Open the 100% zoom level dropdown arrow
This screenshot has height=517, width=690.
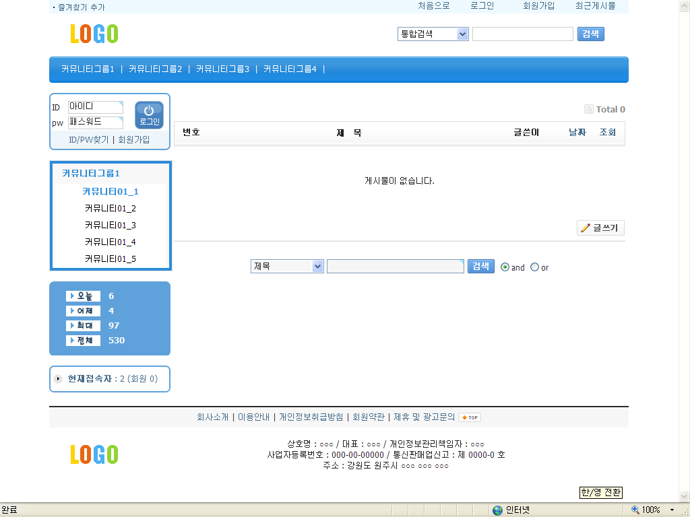tap(672, 510)
